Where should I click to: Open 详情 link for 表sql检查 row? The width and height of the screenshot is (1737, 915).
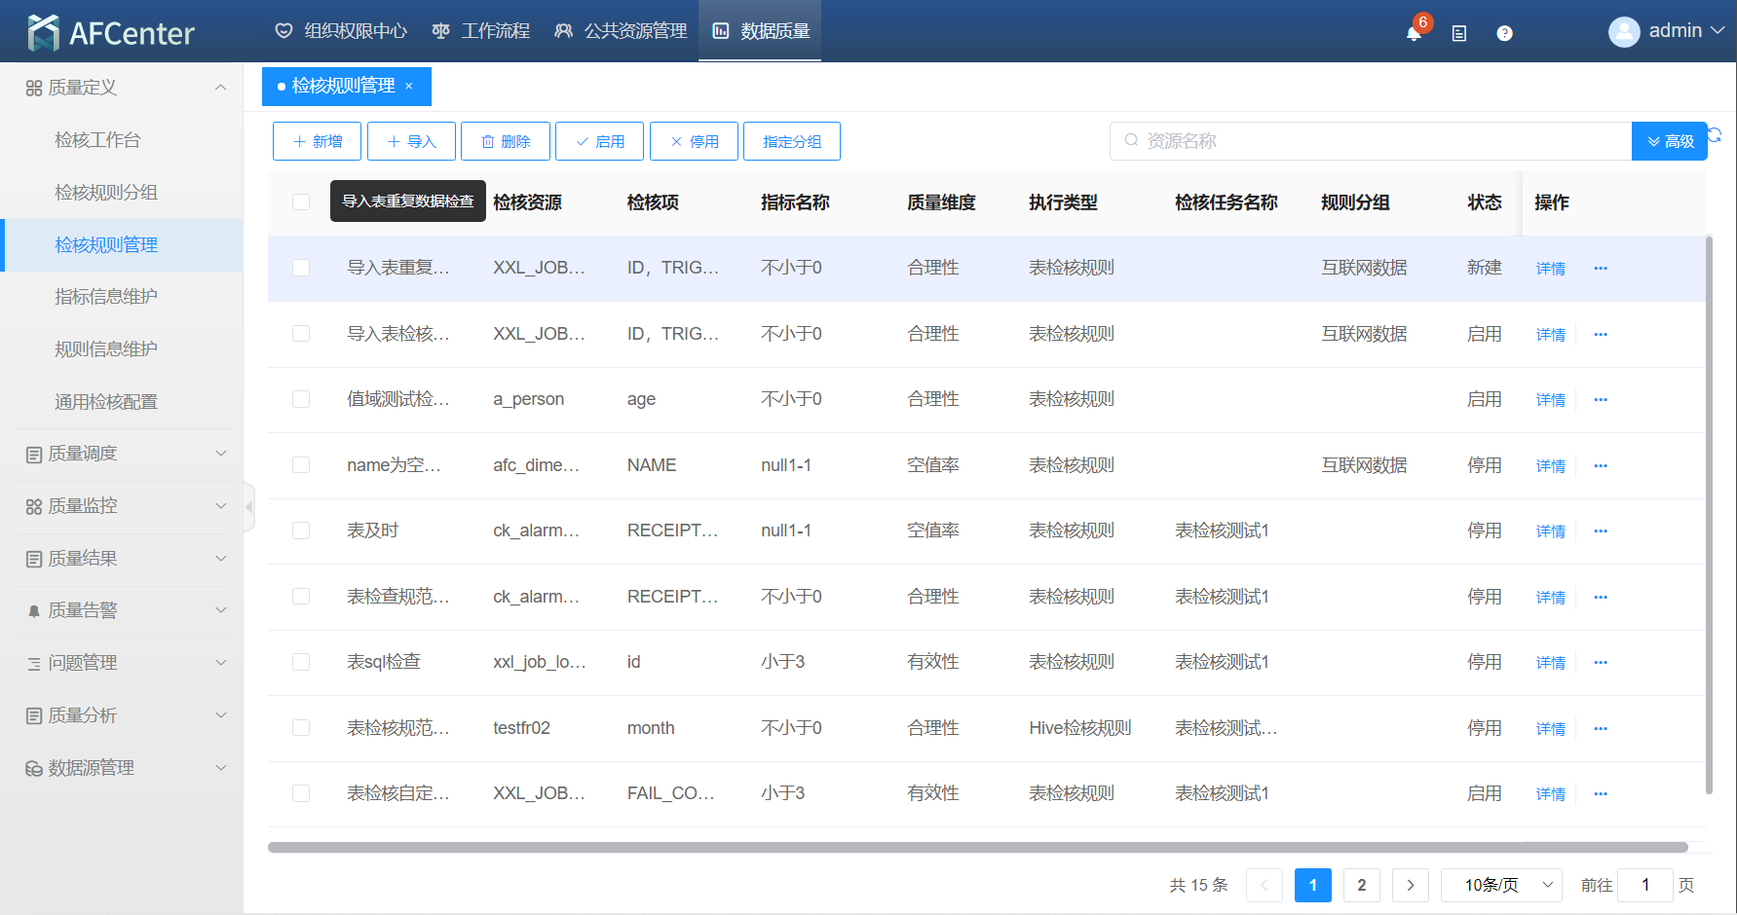coord(1550,663)
